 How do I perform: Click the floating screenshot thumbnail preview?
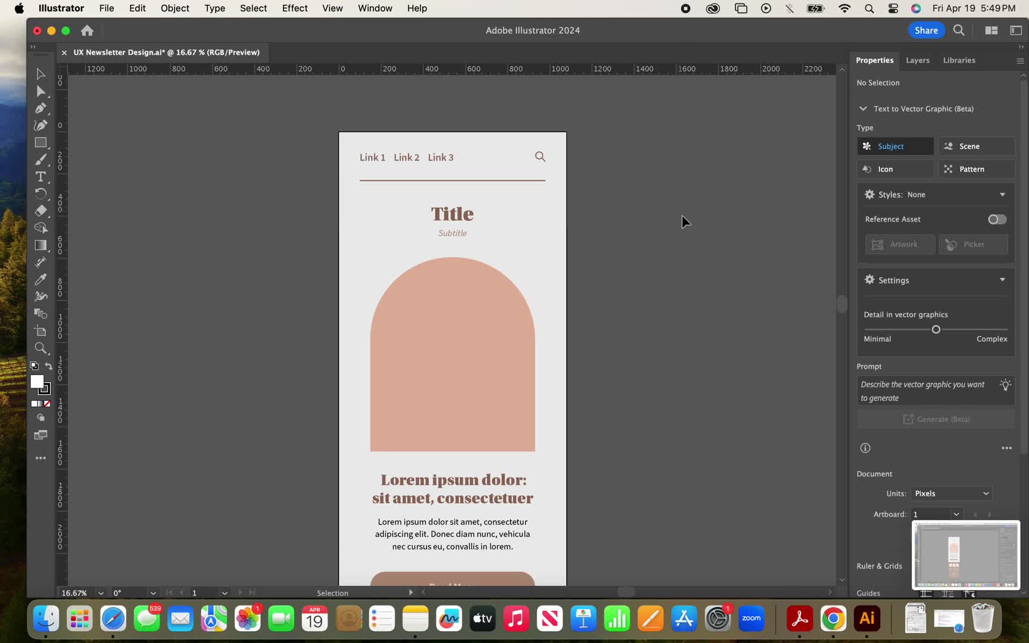coord(965,555)
